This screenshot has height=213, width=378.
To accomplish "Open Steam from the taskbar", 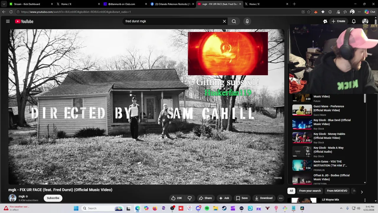I will point(224,208).
